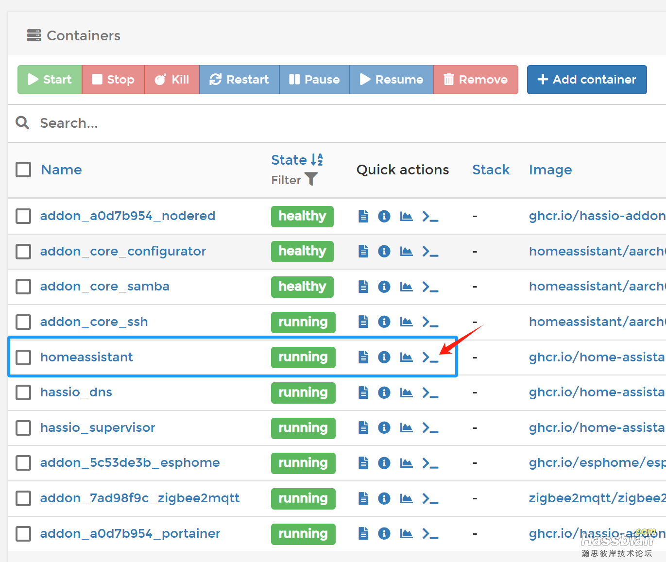Inspect icon for addon_a0d7b954_nodered
666x562 pixels.
(x=384, y=216)
